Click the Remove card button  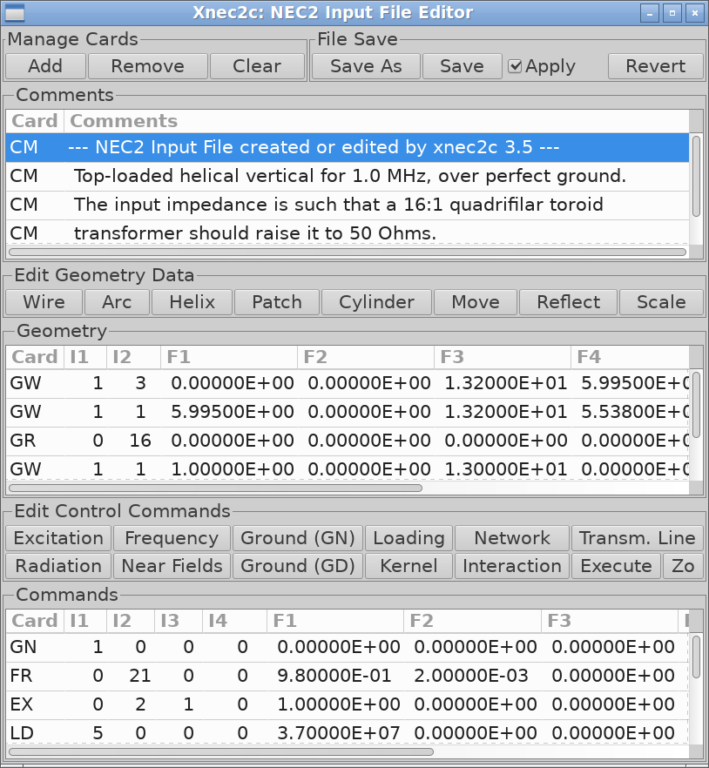[x=147, y=66]
